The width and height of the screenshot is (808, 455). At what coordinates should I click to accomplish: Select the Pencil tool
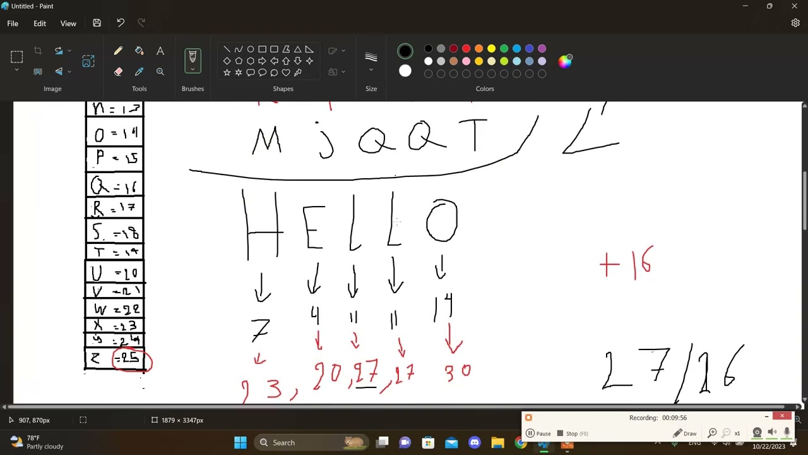118,51
